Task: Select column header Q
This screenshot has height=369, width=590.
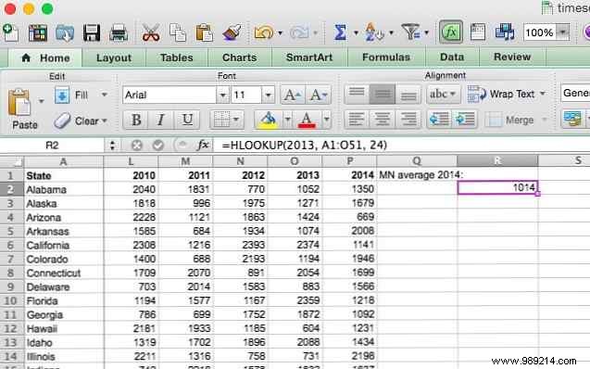Action: click(417, 161)
